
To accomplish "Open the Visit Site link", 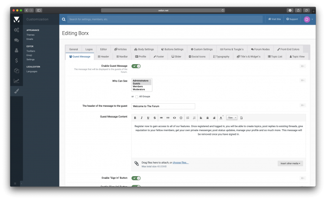I will coord(274,19).
